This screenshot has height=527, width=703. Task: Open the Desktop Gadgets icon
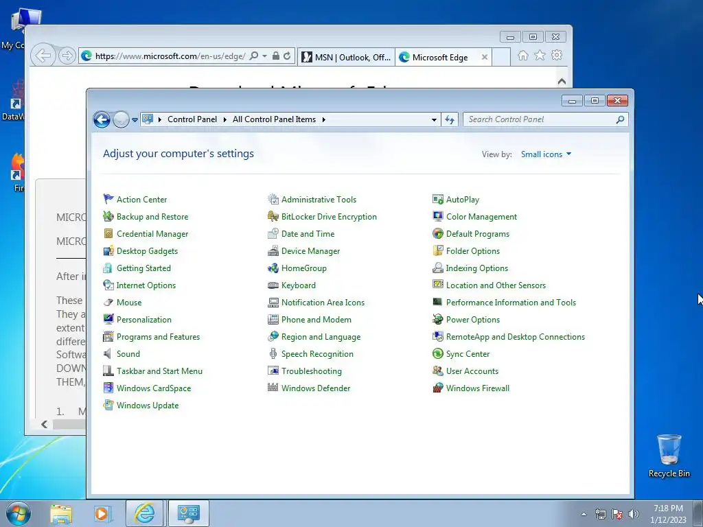[108, 251]
